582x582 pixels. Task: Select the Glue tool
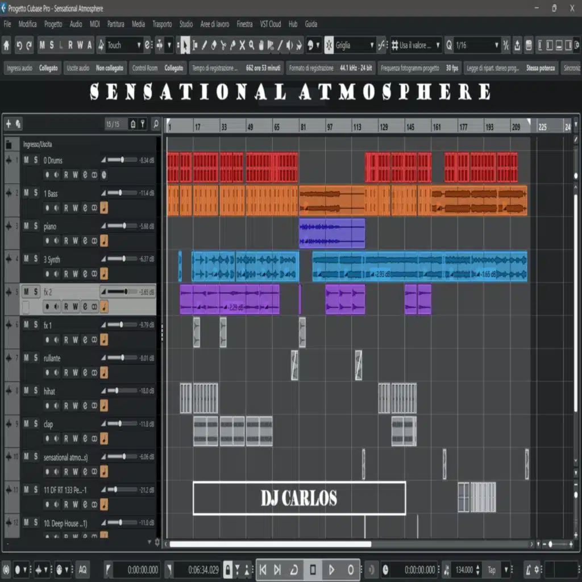click(x=232, y=45)
